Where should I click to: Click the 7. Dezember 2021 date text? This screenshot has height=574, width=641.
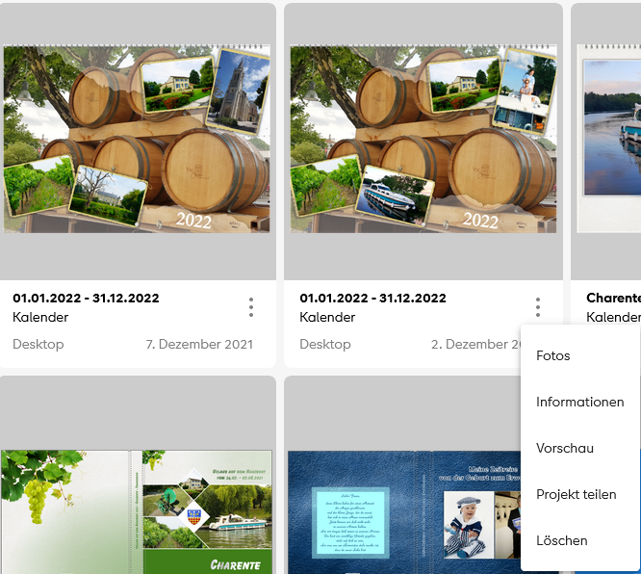199,344
